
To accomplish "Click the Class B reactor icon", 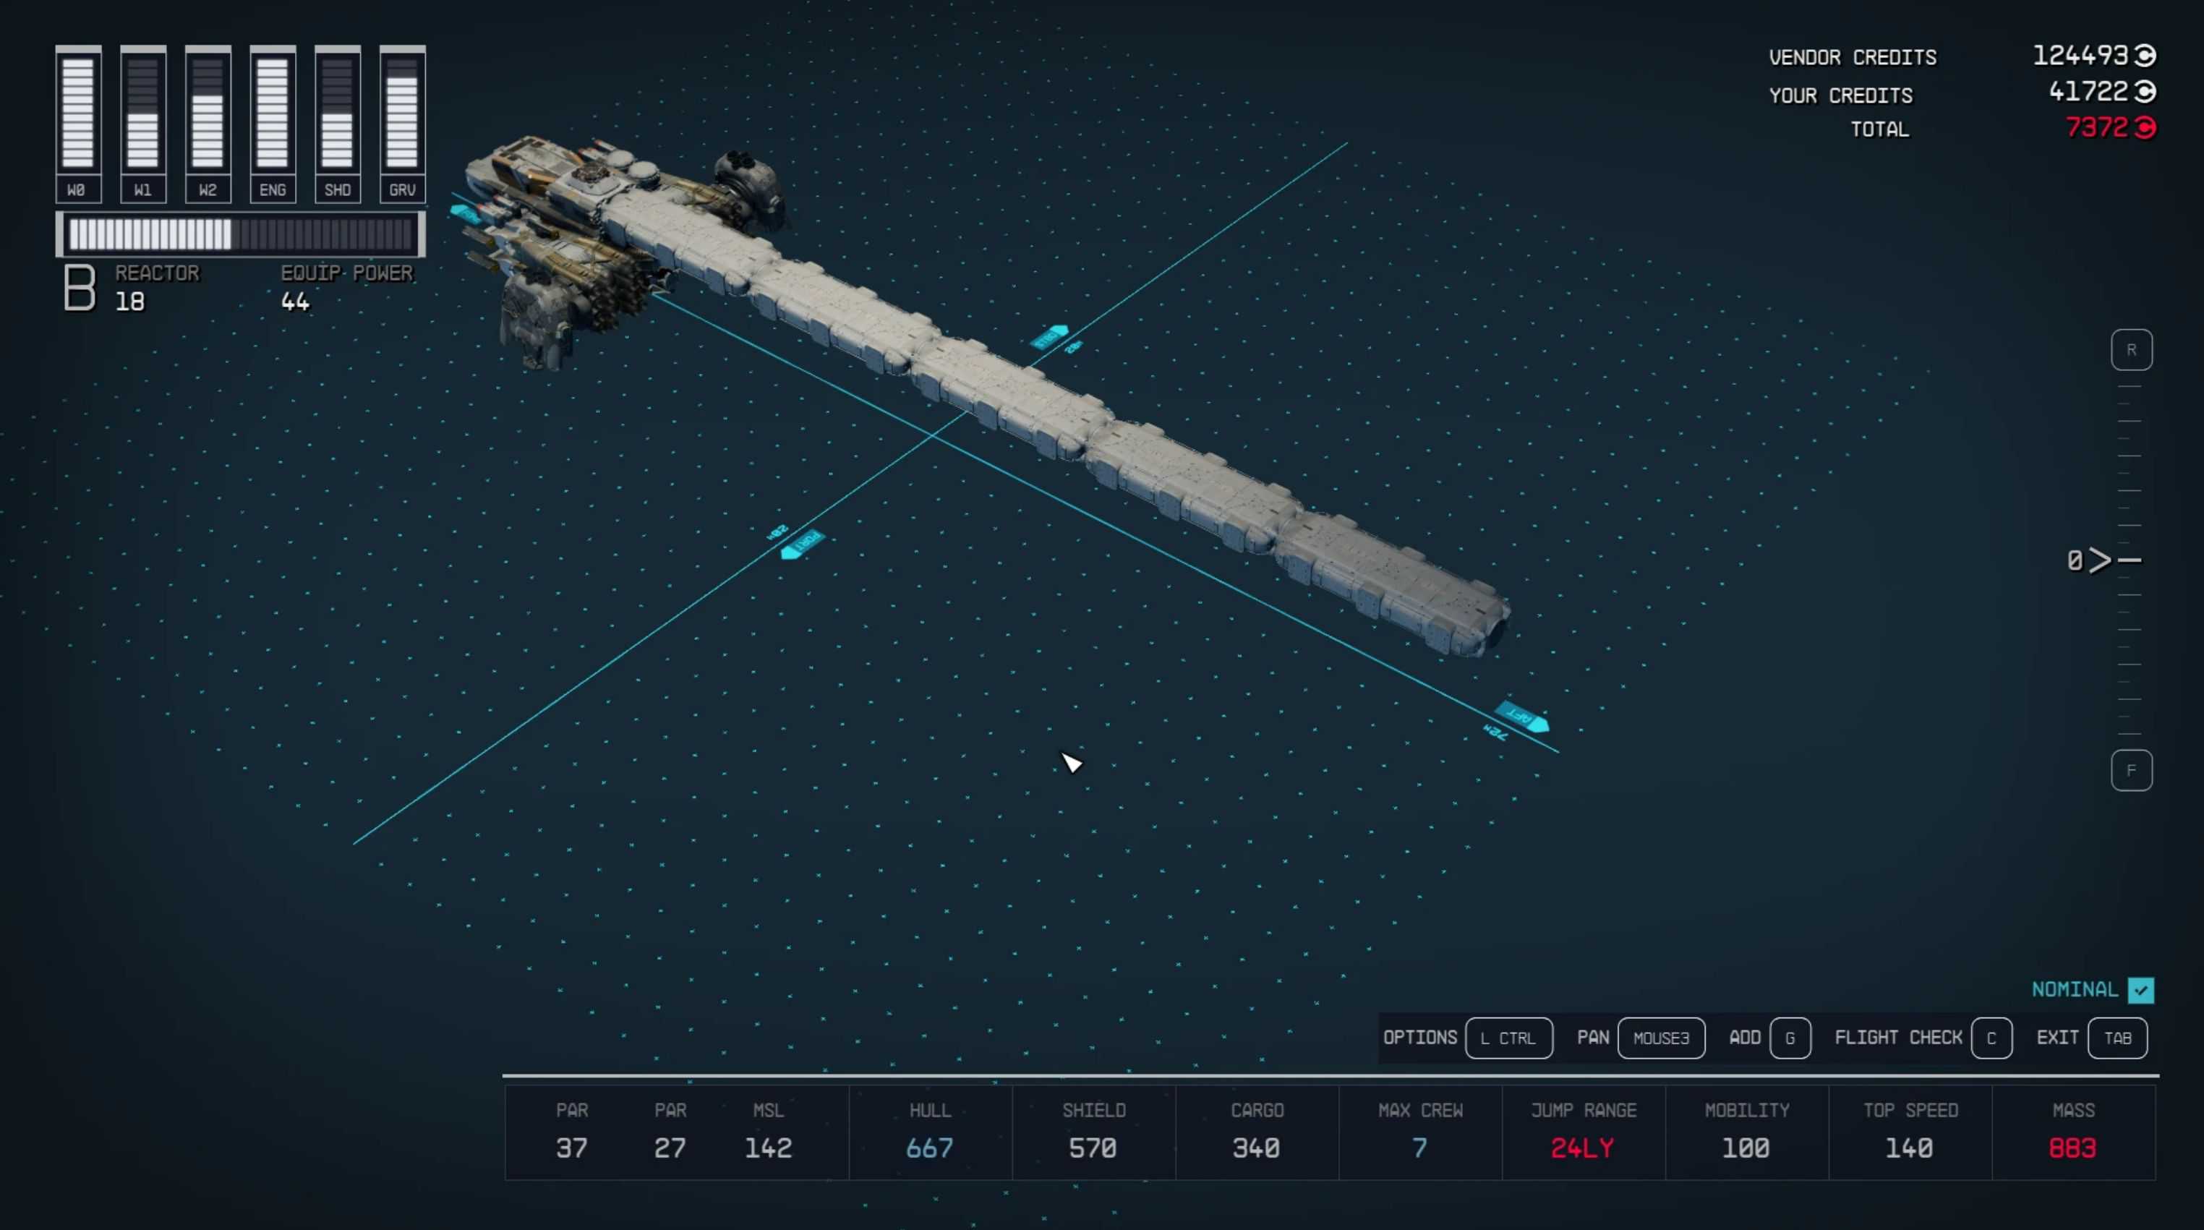I will click(80, 287).
